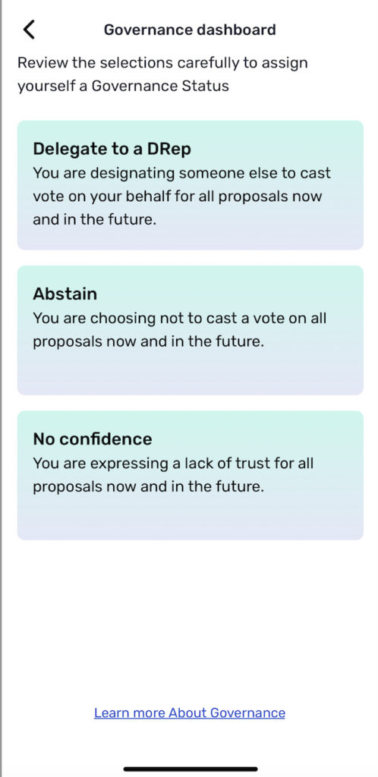Select the Delegate to a DRep card

tap(191, 185)
